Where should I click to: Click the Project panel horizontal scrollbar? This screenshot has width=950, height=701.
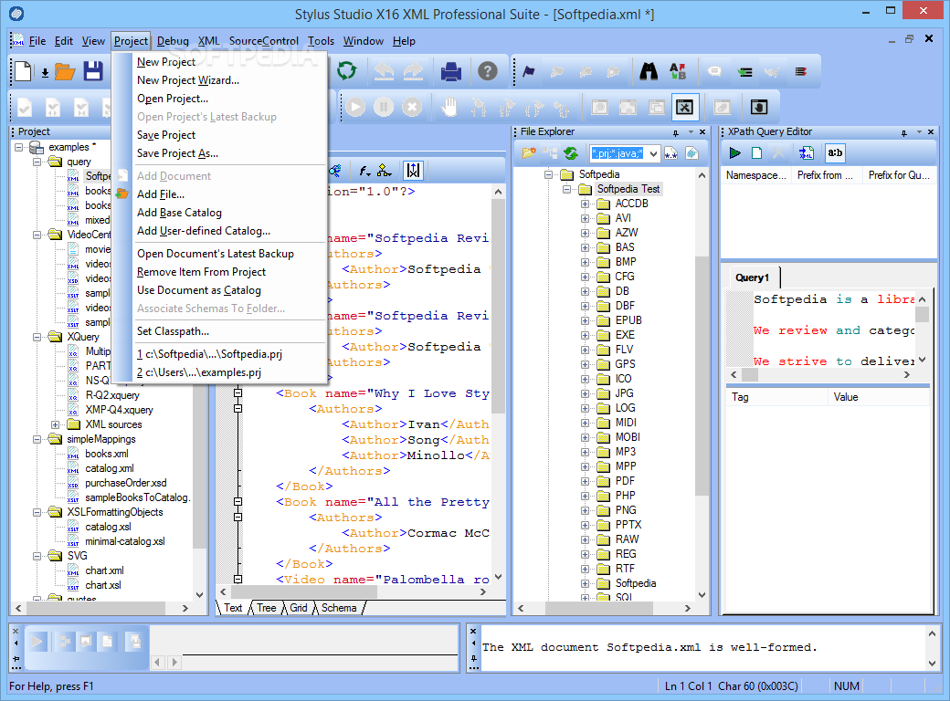pos(101,608)
